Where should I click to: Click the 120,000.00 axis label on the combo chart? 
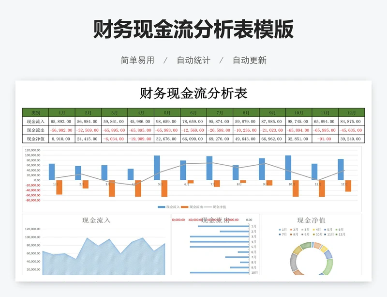pos(32,150)
